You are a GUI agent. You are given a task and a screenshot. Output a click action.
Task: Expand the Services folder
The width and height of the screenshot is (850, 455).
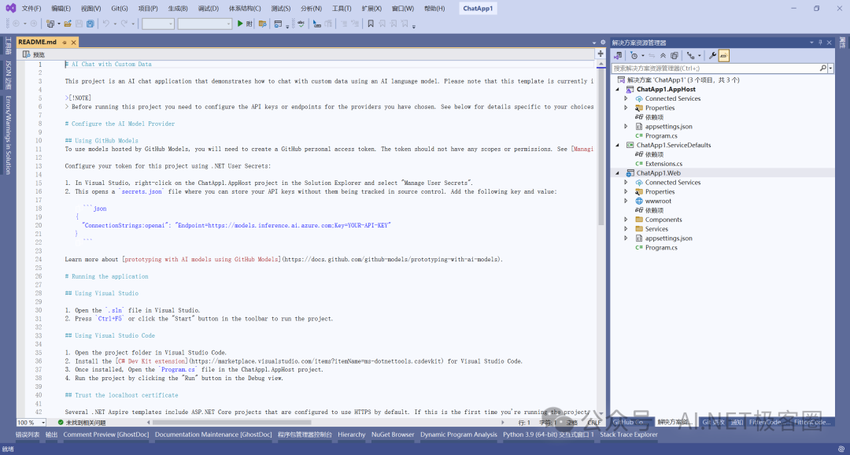click(626, 229)
